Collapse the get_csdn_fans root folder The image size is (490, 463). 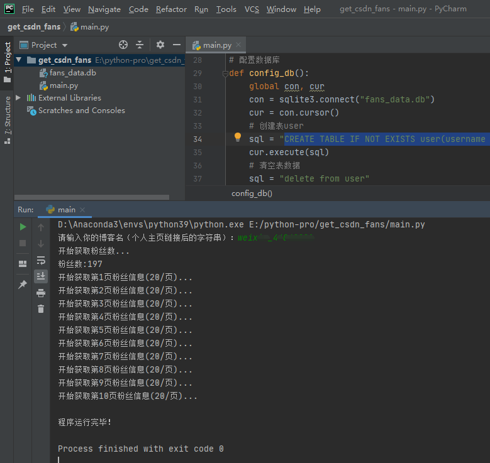tap(19, 60)
